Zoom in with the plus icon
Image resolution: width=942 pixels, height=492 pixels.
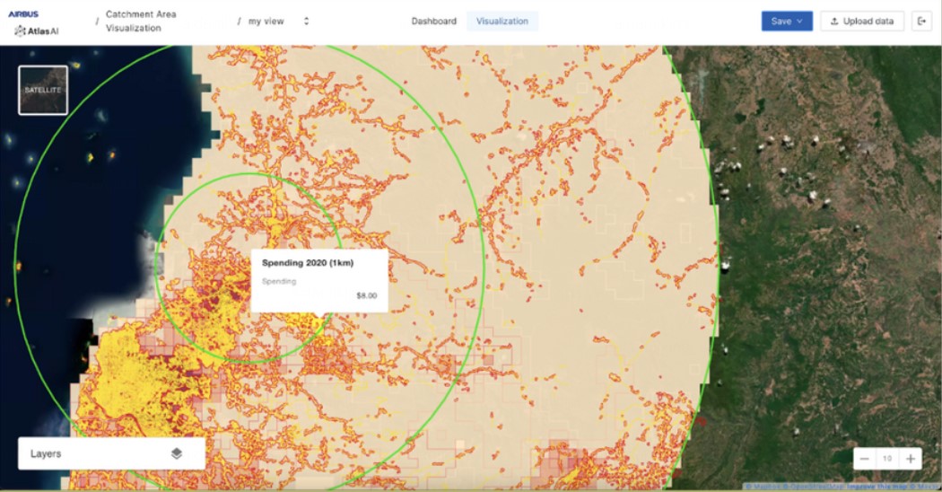click(911, 459)
